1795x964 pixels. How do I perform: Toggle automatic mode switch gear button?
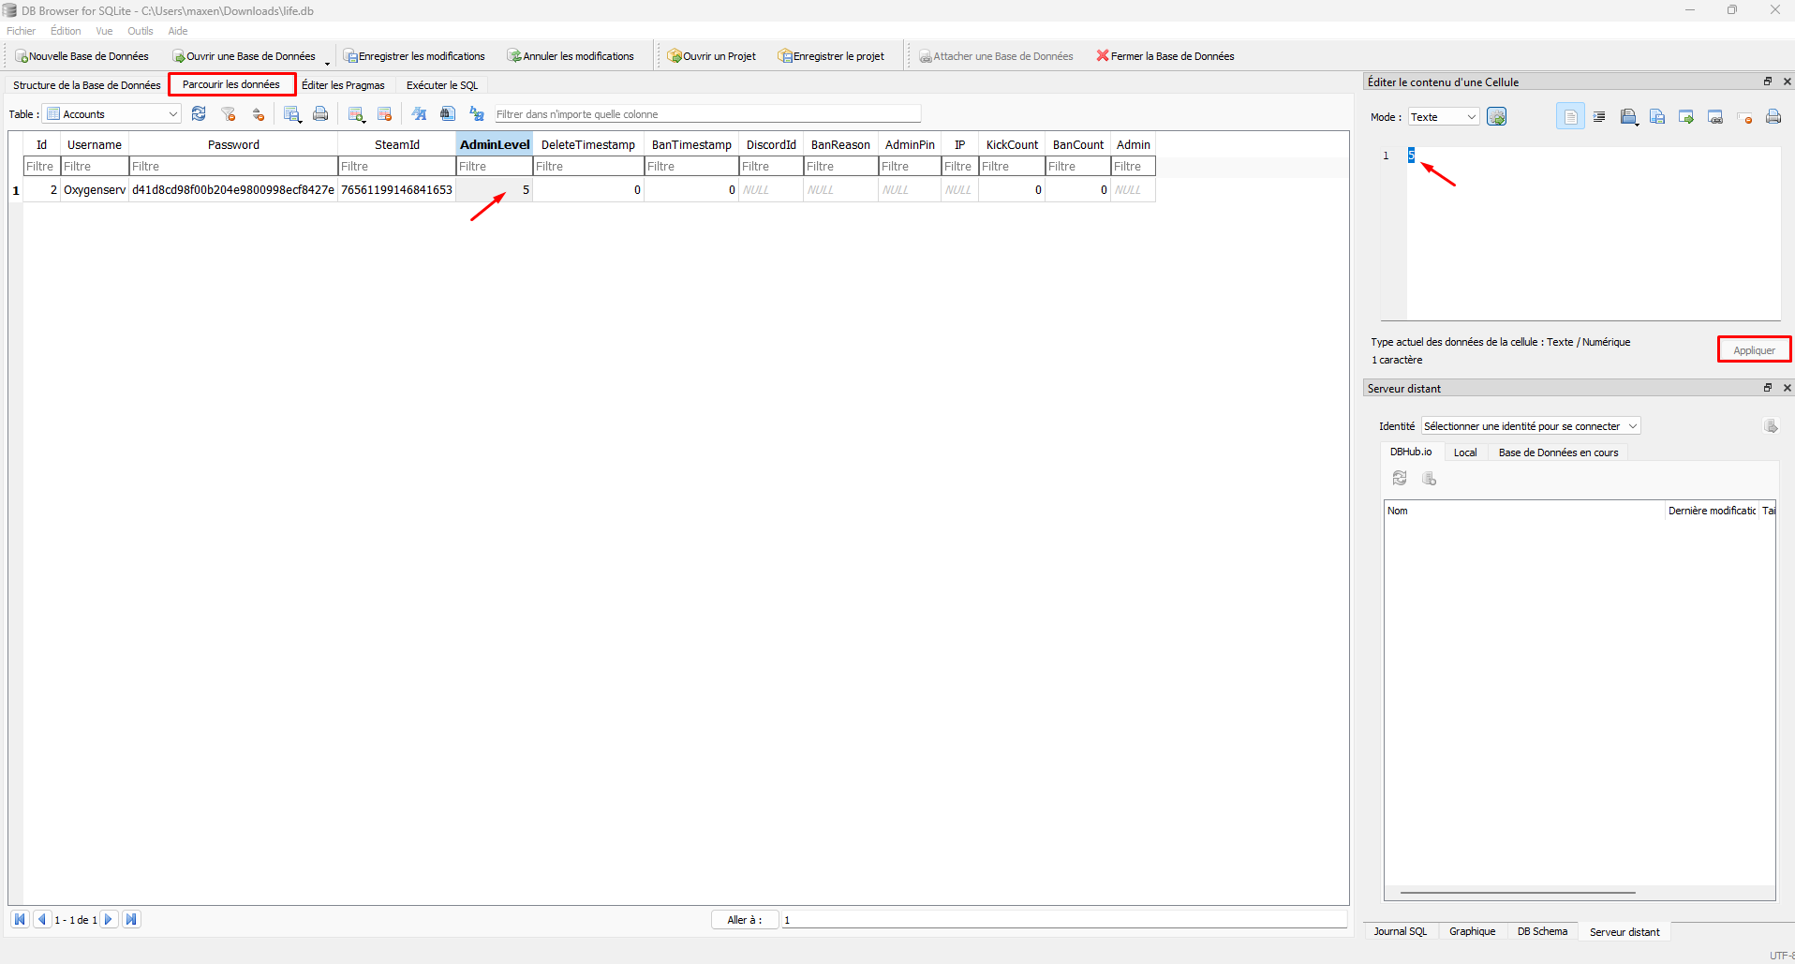pyautogui.click(x=1496, y=117)
